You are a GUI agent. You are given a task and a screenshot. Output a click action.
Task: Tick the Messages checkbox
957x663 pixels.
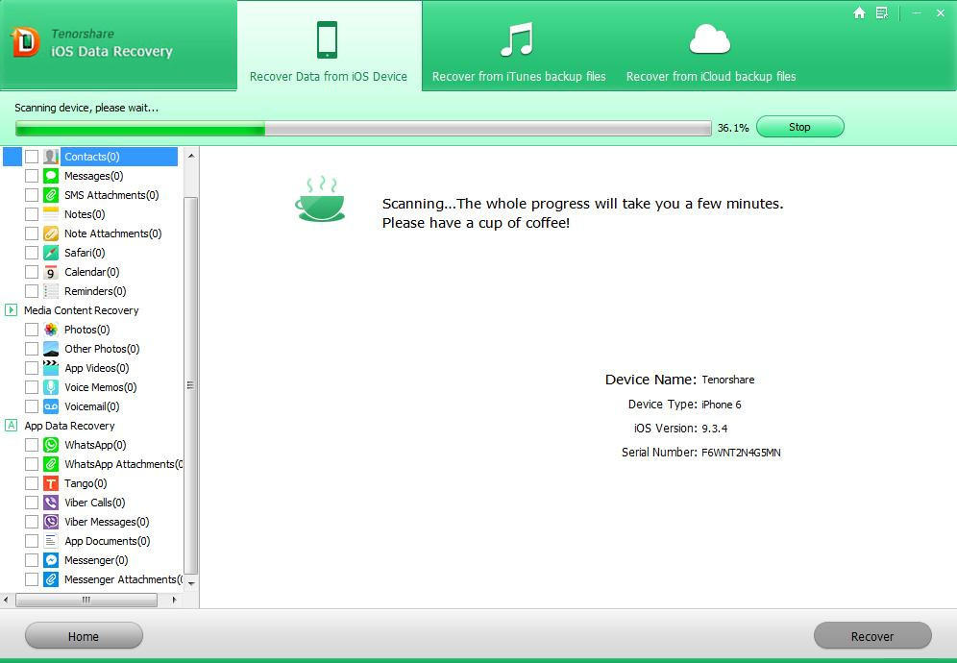click(x=32, y=176)
